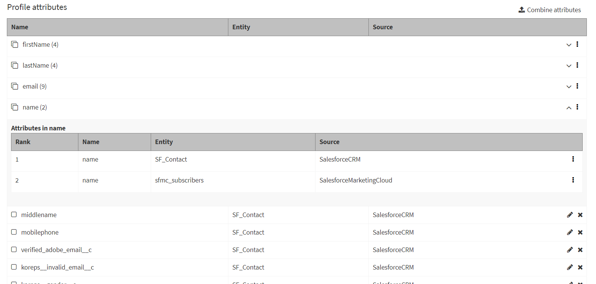The width and height of the screenshot is (596, 284).
Task: Click the Rank column header in the name attributes table
Action: [23, 142]
